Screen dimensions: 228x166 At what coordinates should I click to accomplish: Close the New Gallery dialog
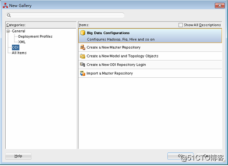pos(220,5)
